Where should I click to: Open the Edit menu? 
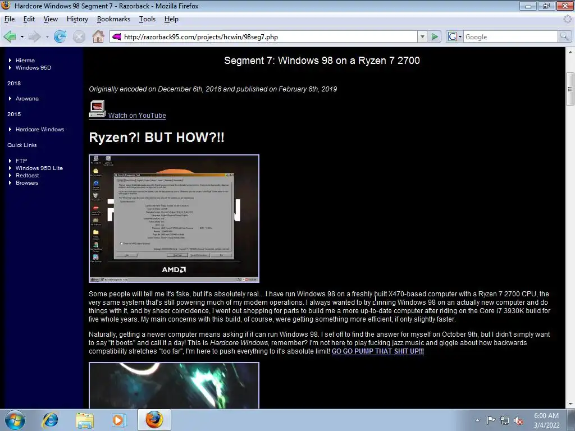pyautogui.click(x=29, y=19)
